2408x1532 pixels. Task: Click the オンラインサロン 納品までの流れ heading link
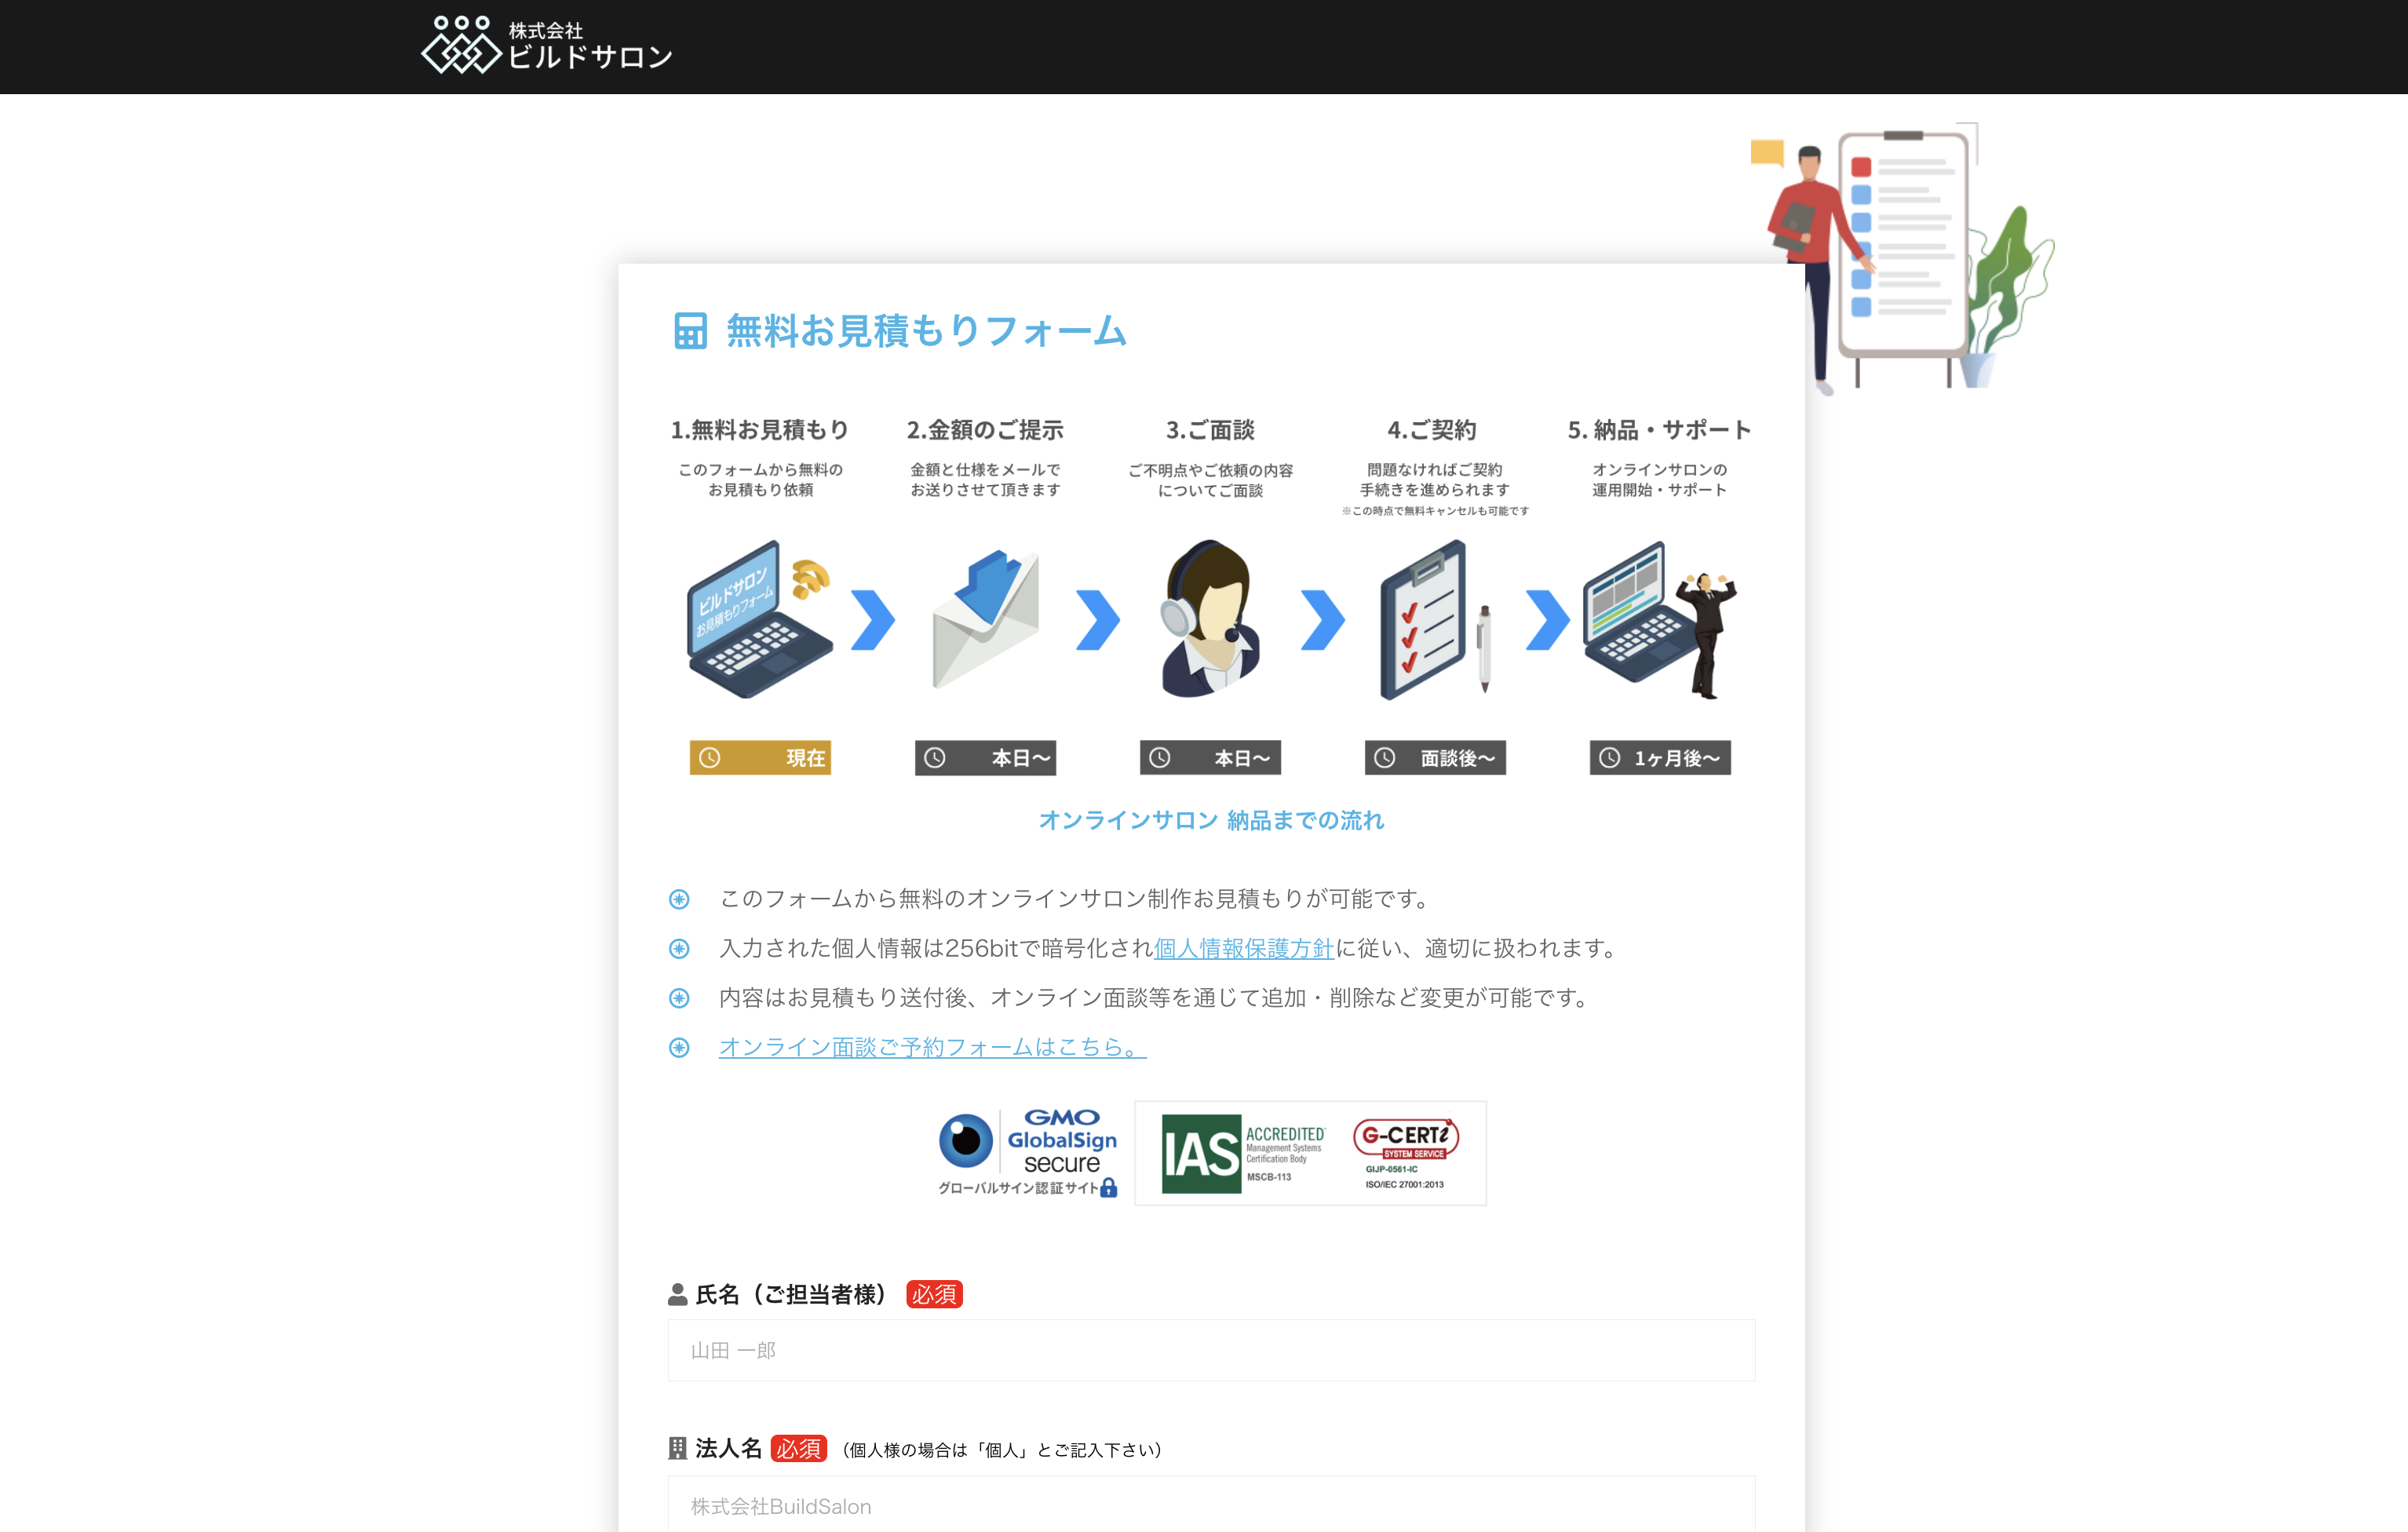tap(1211, 820)
